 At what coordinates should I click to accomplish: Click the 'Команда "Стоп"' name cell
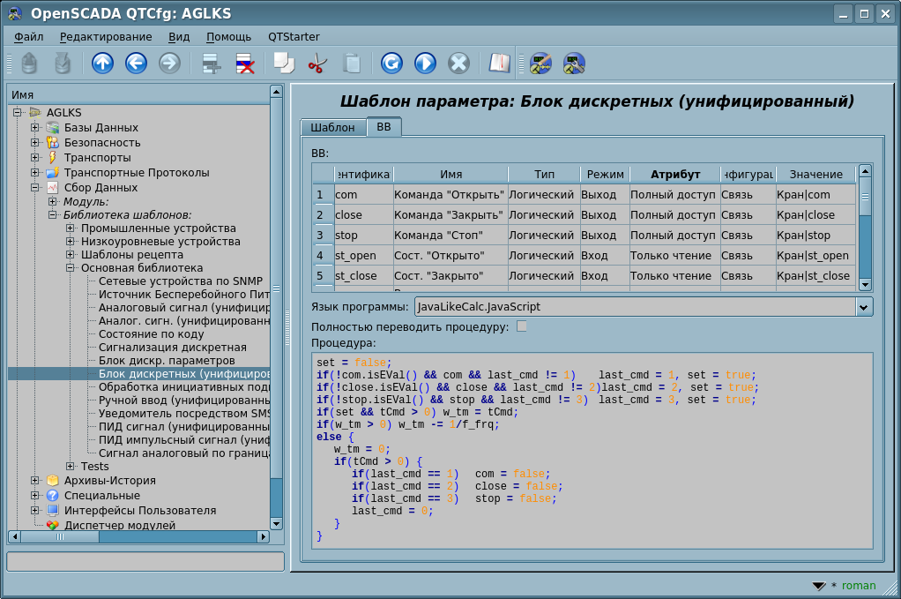(x=450, y=236)
